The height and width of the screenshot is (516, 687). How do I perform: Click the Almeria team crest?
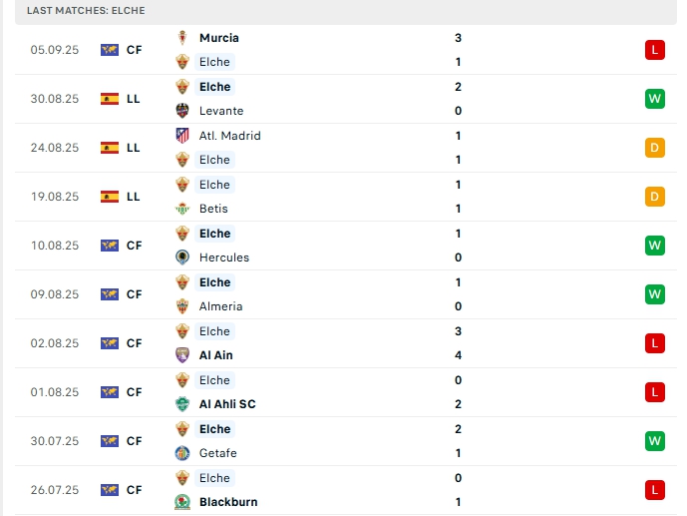point(182,306)
